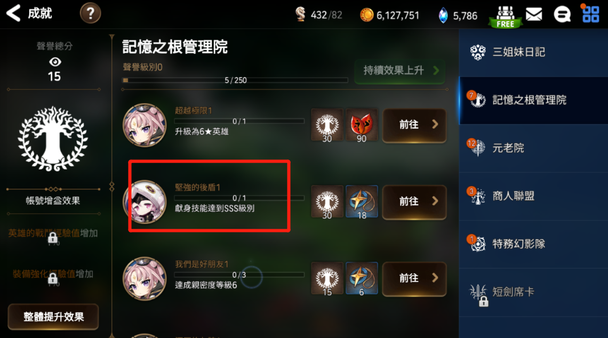608x338 pixels.
Task: Tap the back arrow beside 成就
Action: point(13,13)
